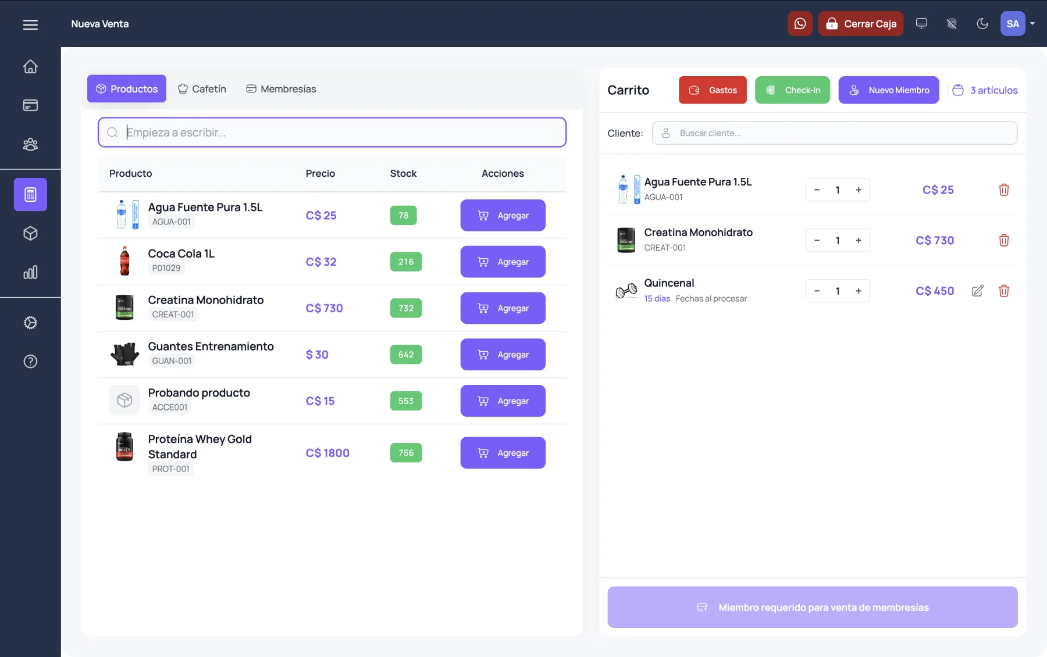Open the payments card icon in sidebar
This screenshot has height=657, width=1047.
pyautogui.click(x=30, y=105)
